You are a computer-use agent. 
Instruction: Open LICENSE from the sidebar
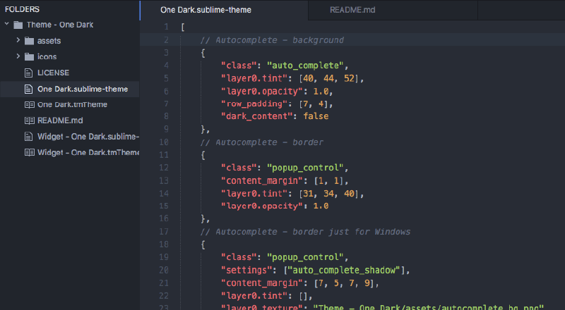pyautogui.click(x=54, y=73)
